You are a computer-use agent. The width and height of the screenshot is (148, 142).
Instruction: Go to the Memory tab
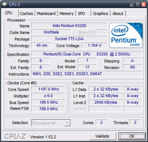[x=67, y=14]
